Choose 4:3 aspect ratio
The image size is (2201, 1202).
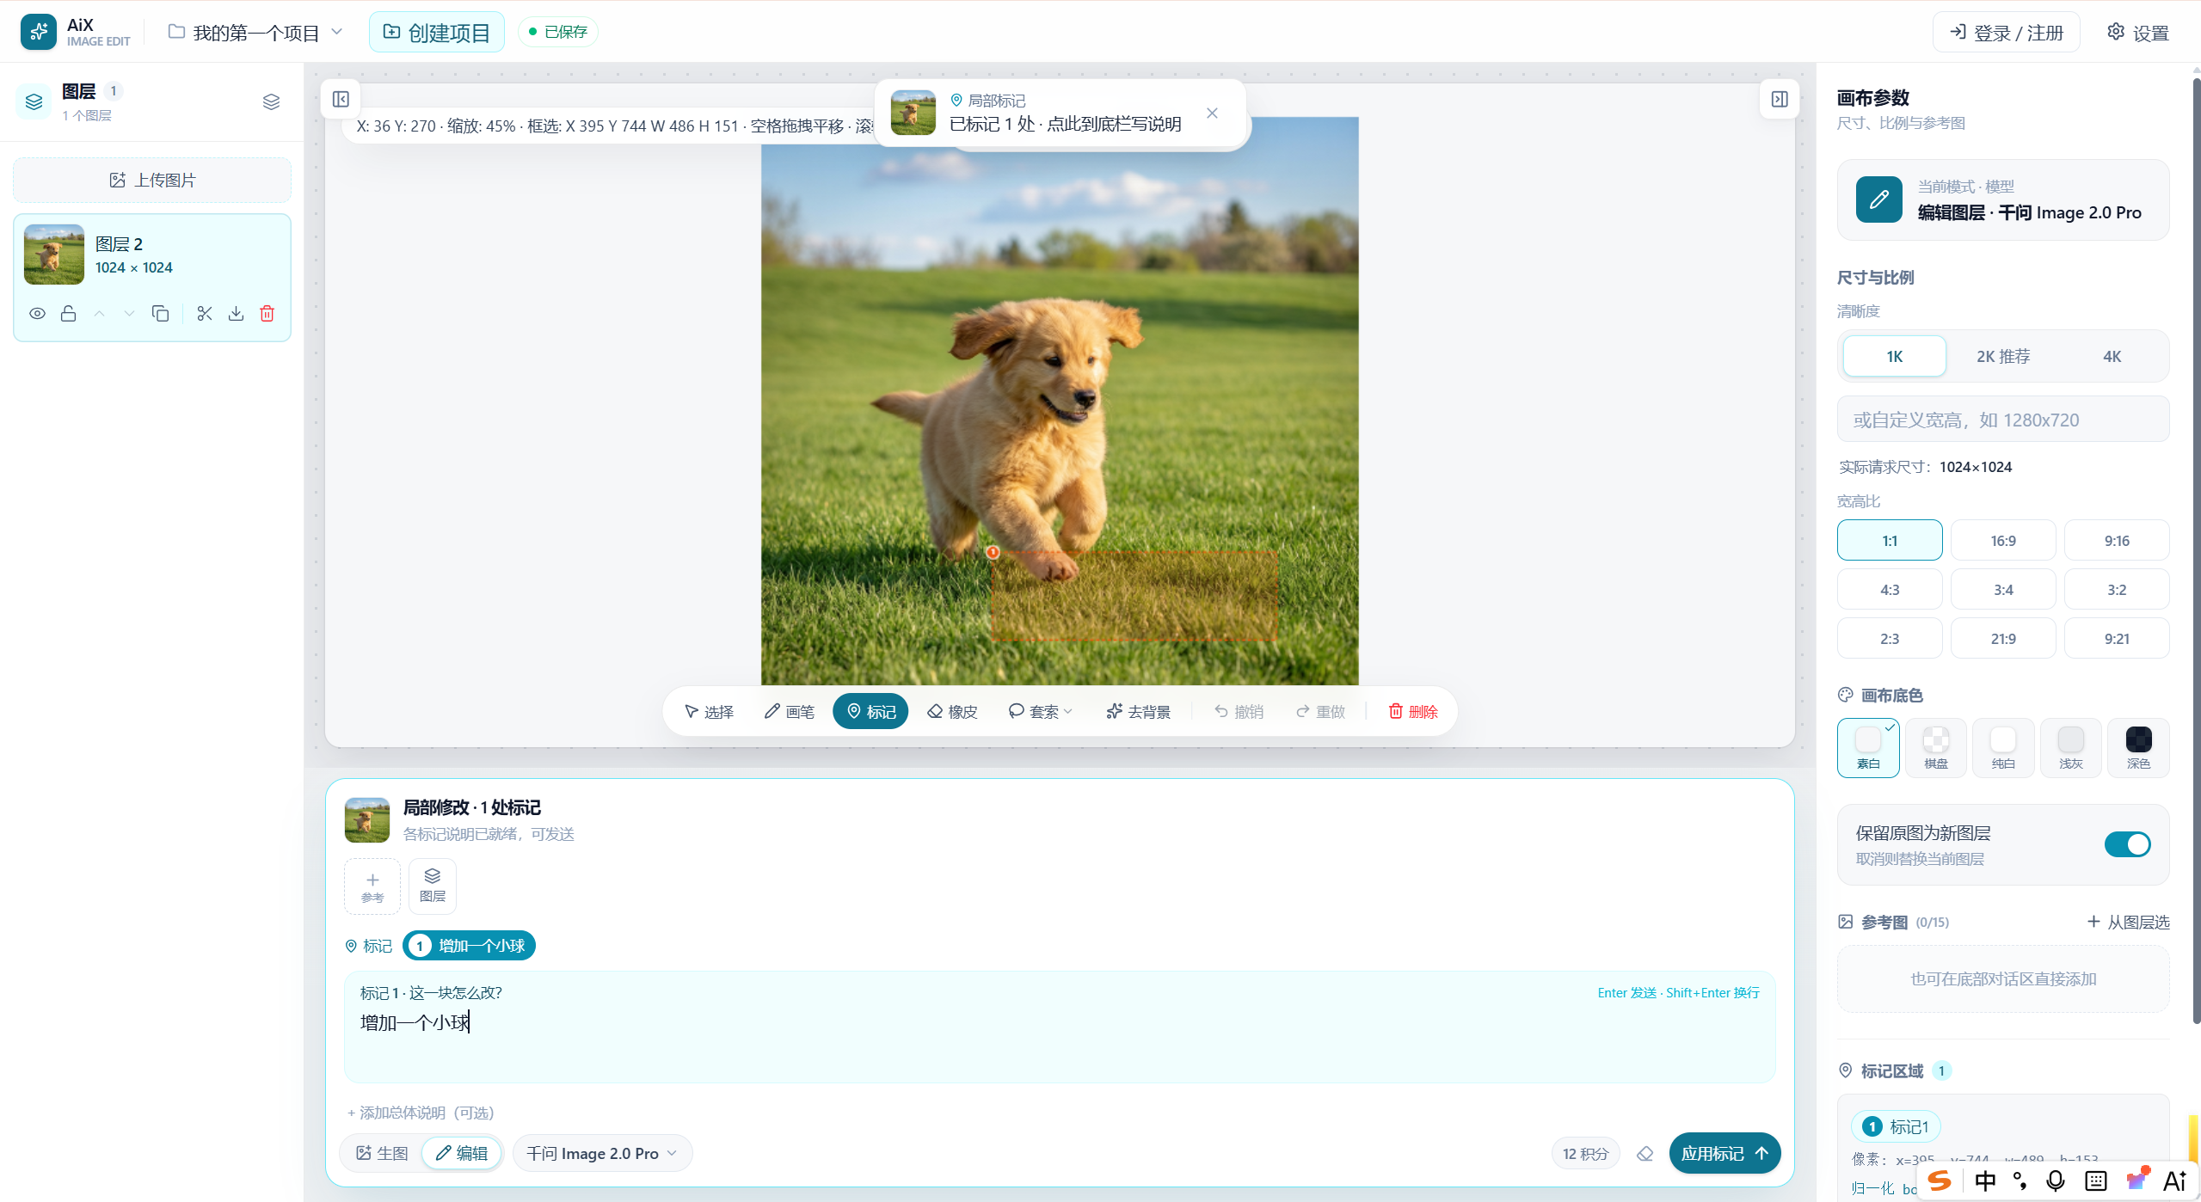1890,590
